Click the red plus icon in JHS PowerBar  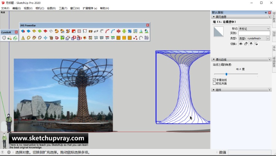click(118, 31)
